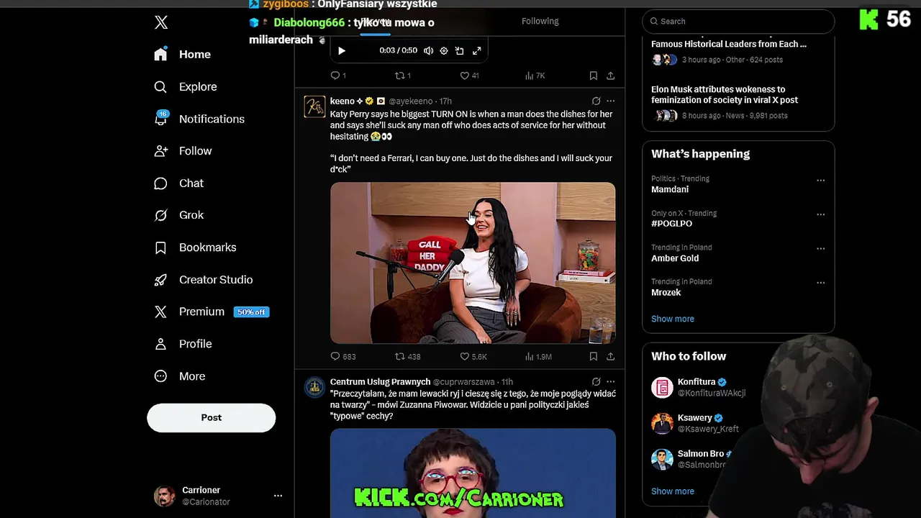
Task: Switch to the Following tab
Action: (x=540, y=21)
